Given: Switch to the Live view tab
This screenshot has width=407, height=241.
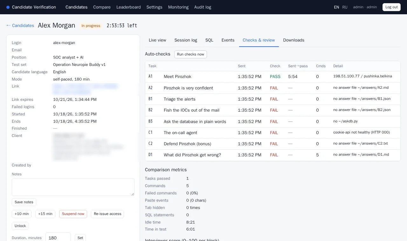Looking at the screenshot, I should click(x=157, y=40).
